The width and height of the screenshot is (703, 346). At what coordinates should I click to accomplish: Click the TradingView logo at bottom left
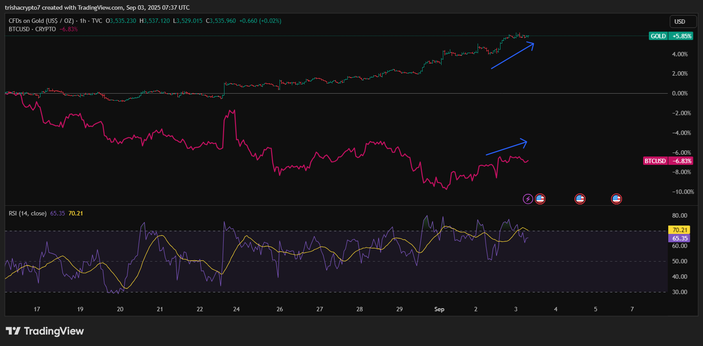tap(44, 331)
